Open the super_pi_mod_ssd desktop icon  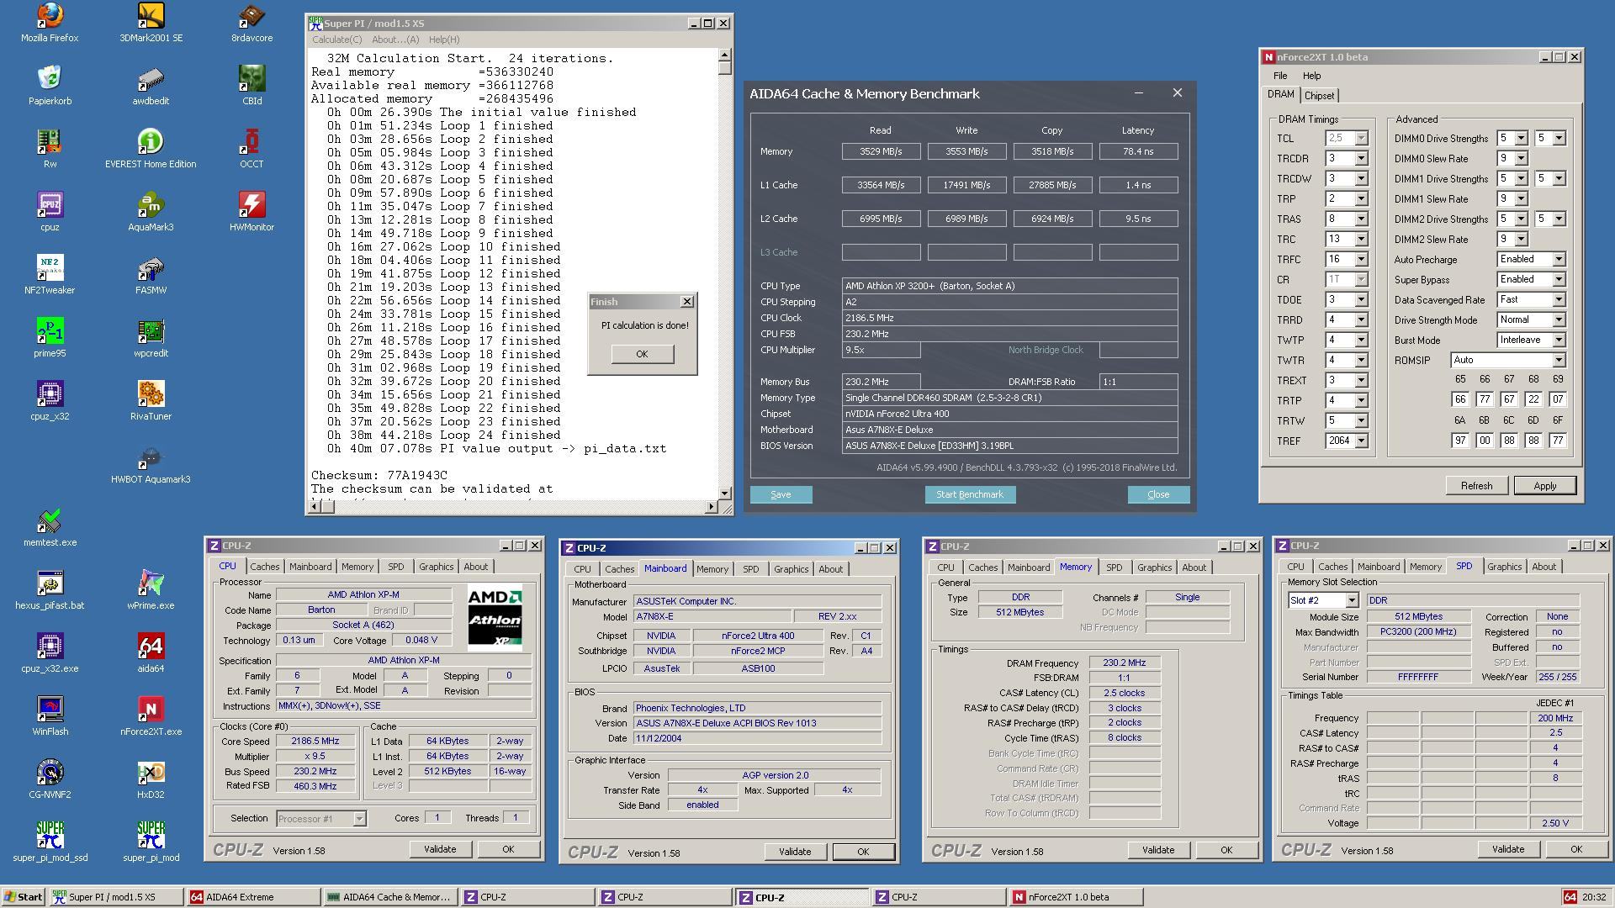click(50, 842)
